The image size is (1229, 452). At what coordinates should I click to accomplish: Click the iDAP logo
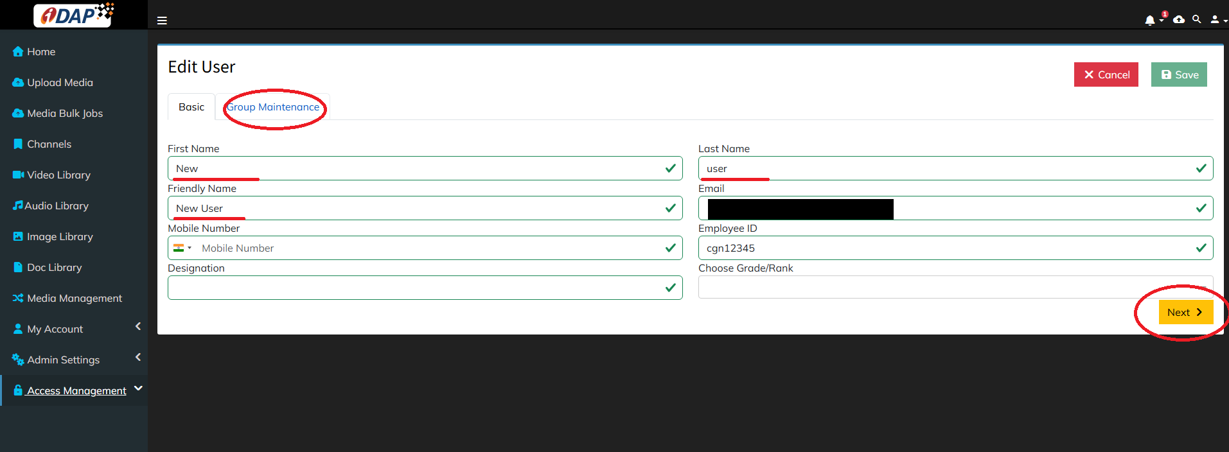(x=74, y=15)
